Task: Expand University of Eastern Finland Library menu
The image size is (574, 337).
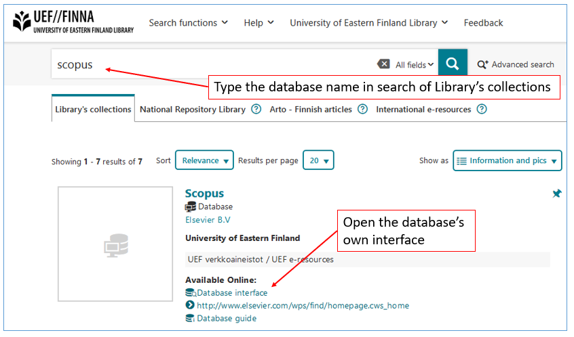Action: (369, 22)
